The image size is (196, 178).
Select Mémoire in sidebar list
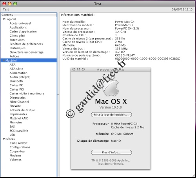coord(16,123)
